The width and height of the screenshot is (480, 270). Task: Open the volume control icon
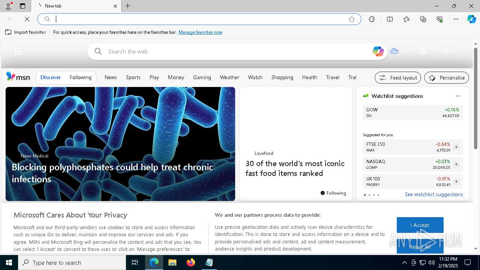click(431, 262)
